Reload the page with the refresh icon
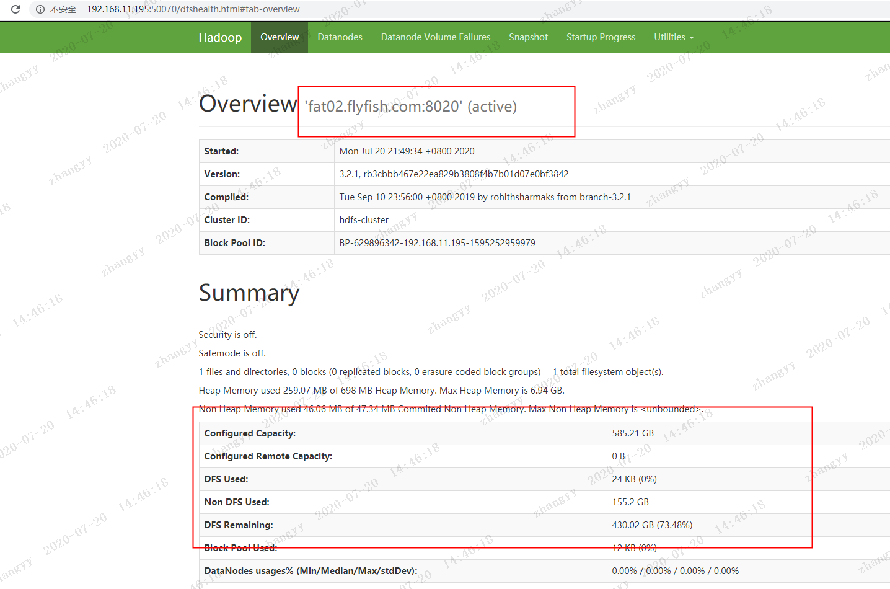Viewport: 890px width, 589px height. click(15, 9)
